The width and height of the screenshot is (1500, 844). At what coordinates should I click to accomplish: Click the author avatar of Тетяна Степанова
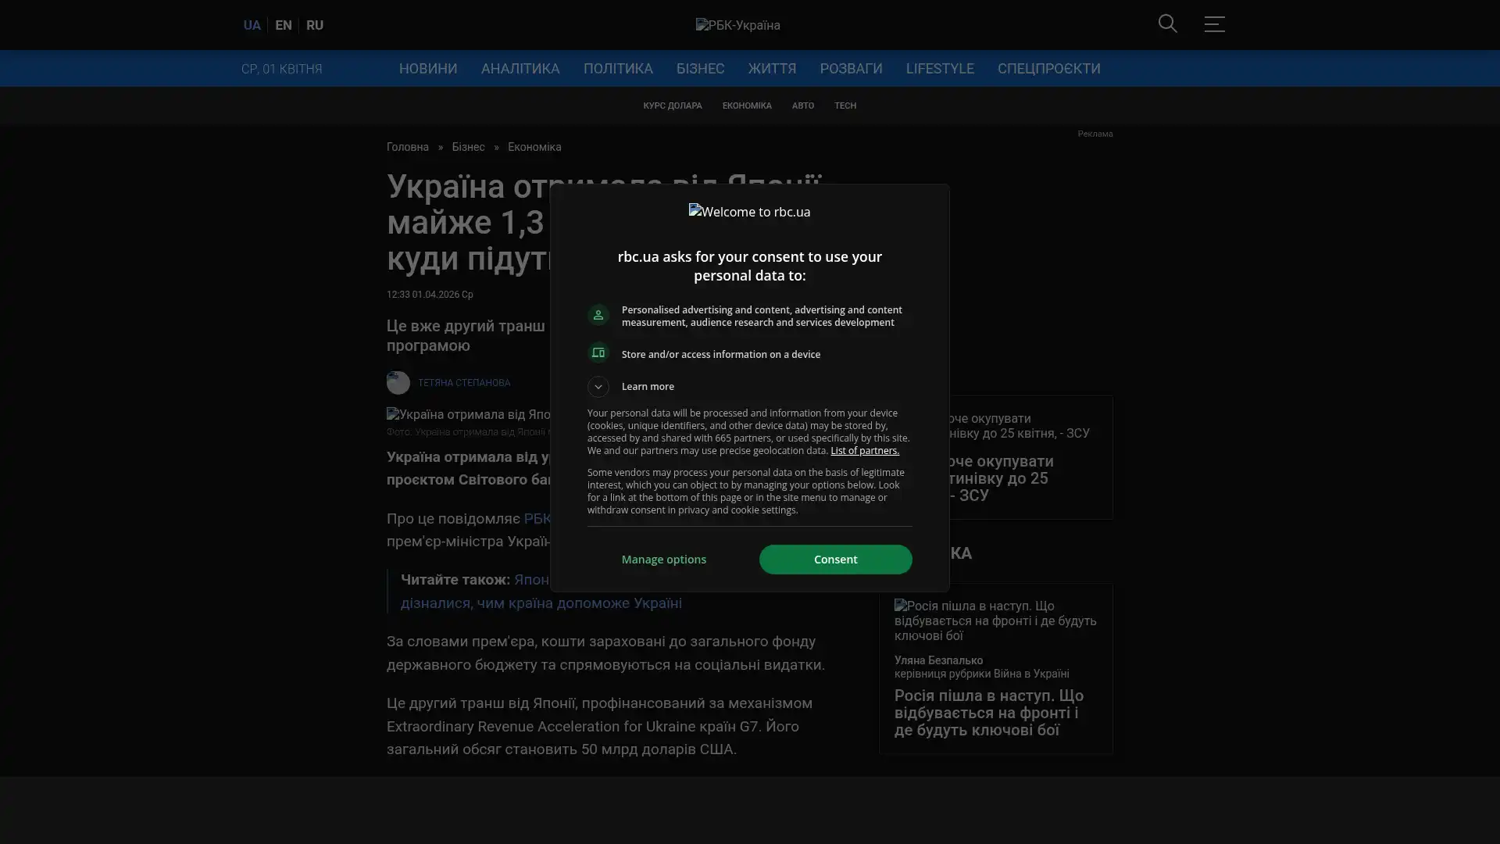tap(398, 383)
